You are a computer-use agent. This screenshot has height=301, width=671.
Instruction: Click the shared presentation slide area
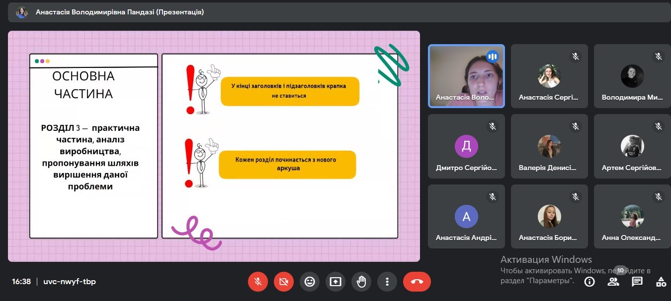pos(214,146)
